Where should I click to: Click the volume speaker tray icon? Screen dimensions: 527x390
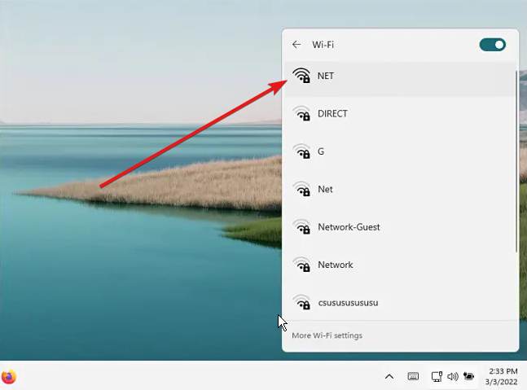coord(452,376)
